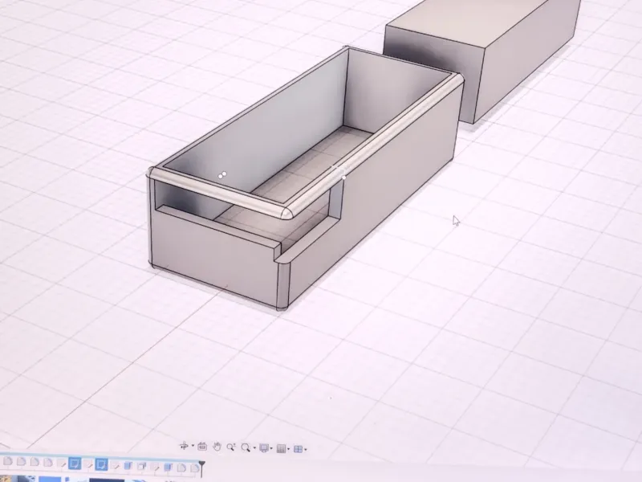Expand the Grid and Snaps dropdown arrow
Image resolution: width=642 pixels, height=482 pixels.
tap(289, 449)
